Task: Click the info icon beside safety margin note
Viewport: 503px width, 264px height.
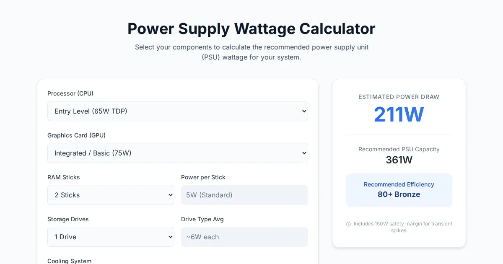Action: point(348,224)
